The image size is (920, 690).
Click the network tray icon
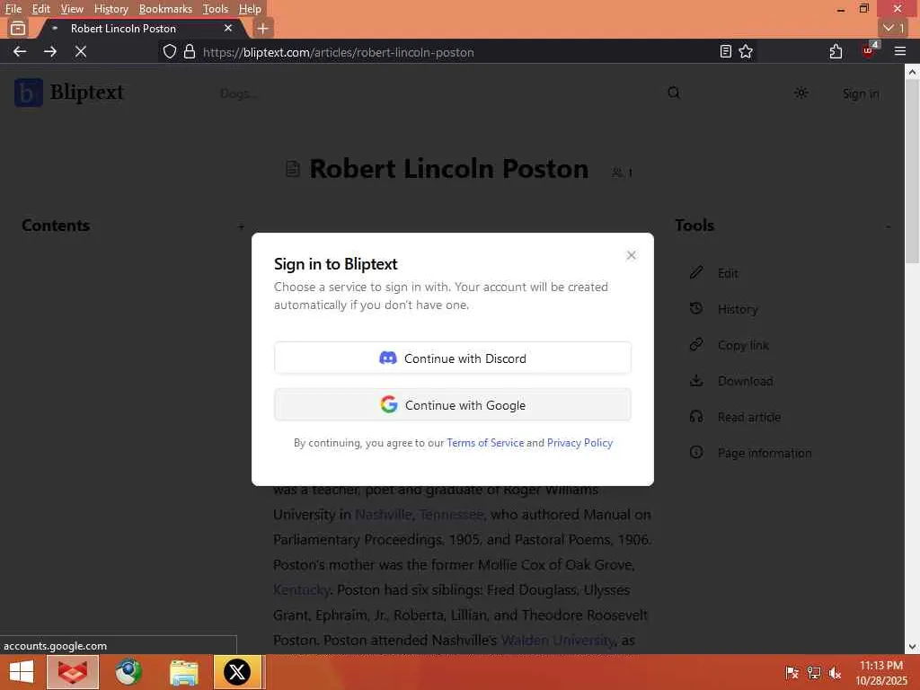point(814,672)
